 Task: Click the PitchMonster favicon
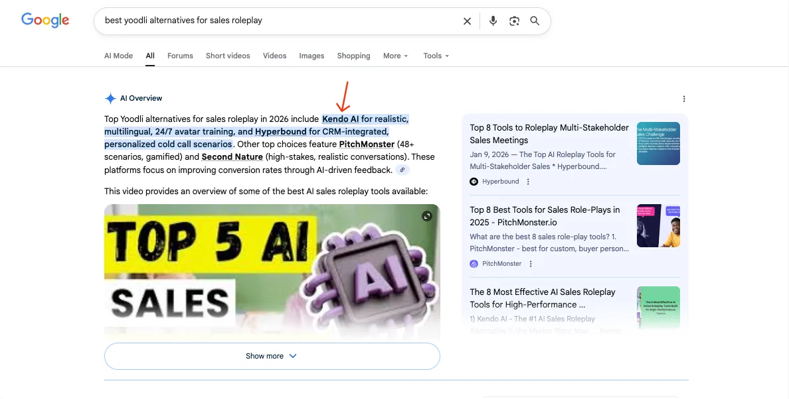pos(474,264)
